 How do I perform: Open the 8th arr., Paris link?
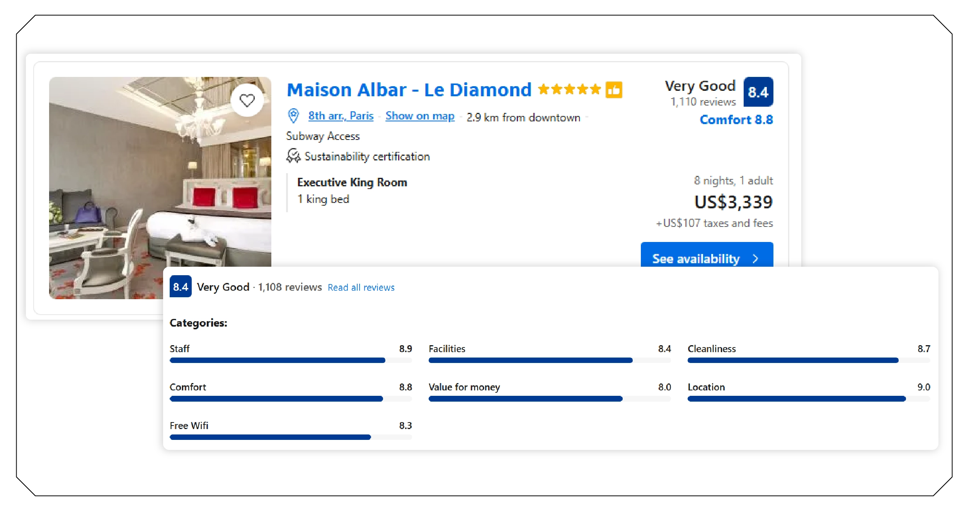341,115
